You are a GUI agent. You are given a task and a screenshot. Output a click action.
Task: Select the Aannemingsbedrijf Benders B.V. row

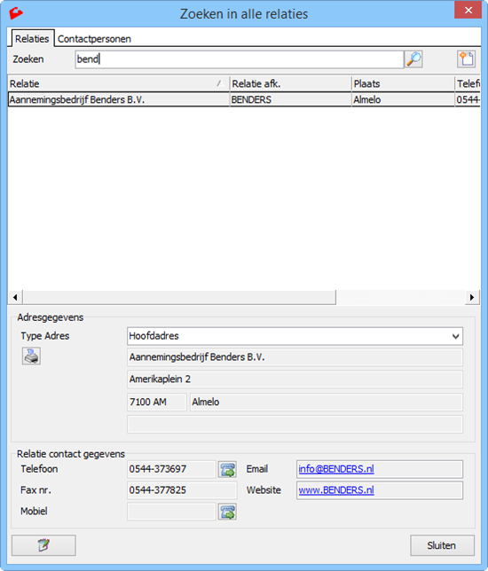[x=244, y=99]
